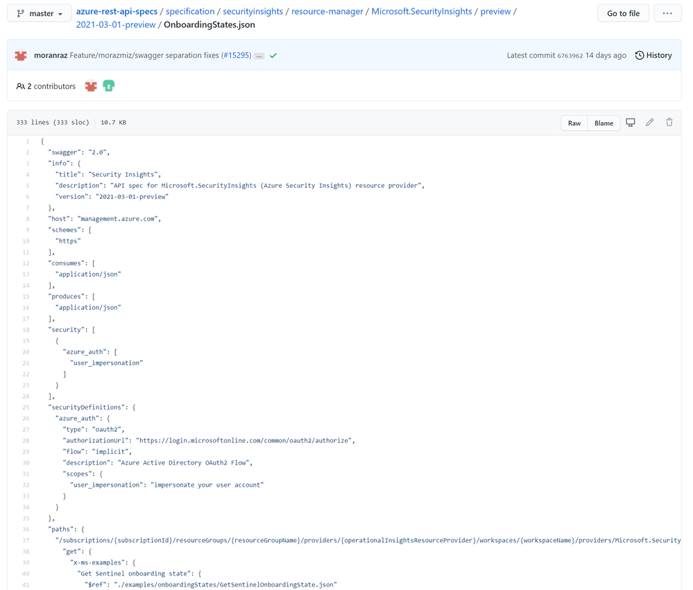The height and width of the screenshot is (590, 693).
Task: Click the 2 contributors label
Action: click(x=46, y=87)
